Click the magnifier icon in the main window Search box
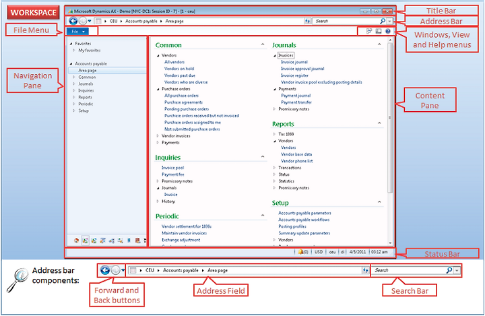Image resolution: width=485 pixels, height=316 pixels. coord(383,21)
